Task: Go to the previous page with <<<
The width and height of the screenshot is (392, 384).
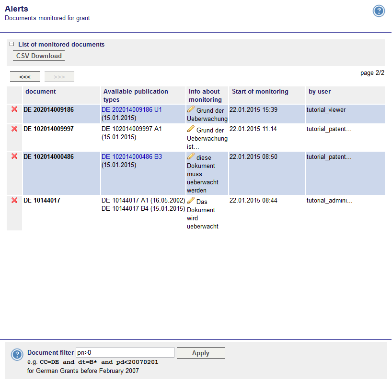Action: pos(25,77)
